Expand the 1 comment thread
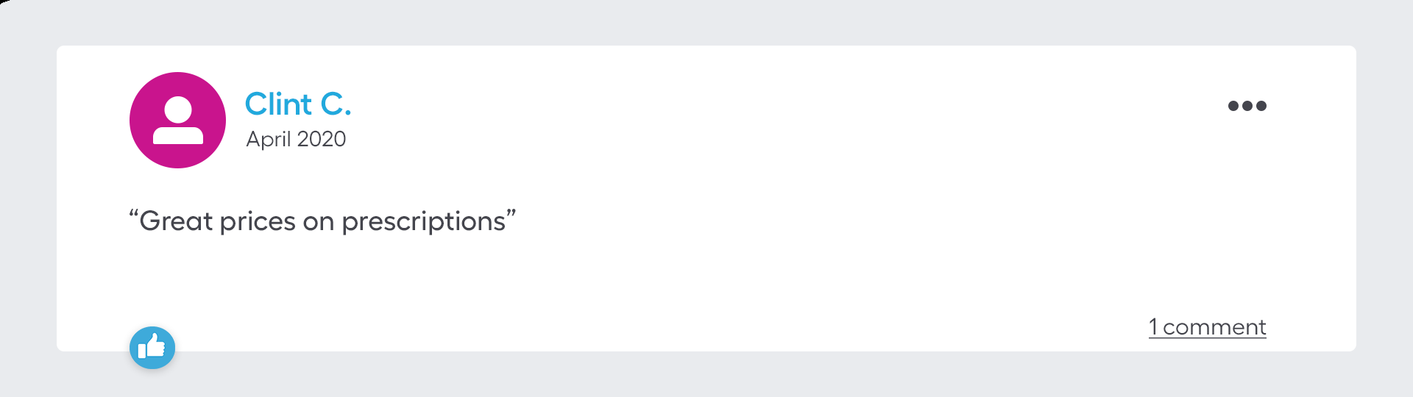This screenshot has width=1413, height=397. coord(1207,327)
